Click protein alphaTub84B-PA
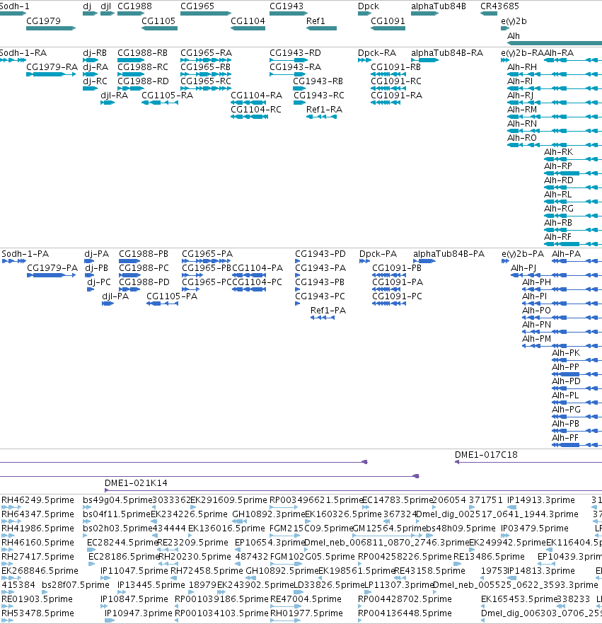Viewport: 602px width, 624px height. [x=424, y=261]
